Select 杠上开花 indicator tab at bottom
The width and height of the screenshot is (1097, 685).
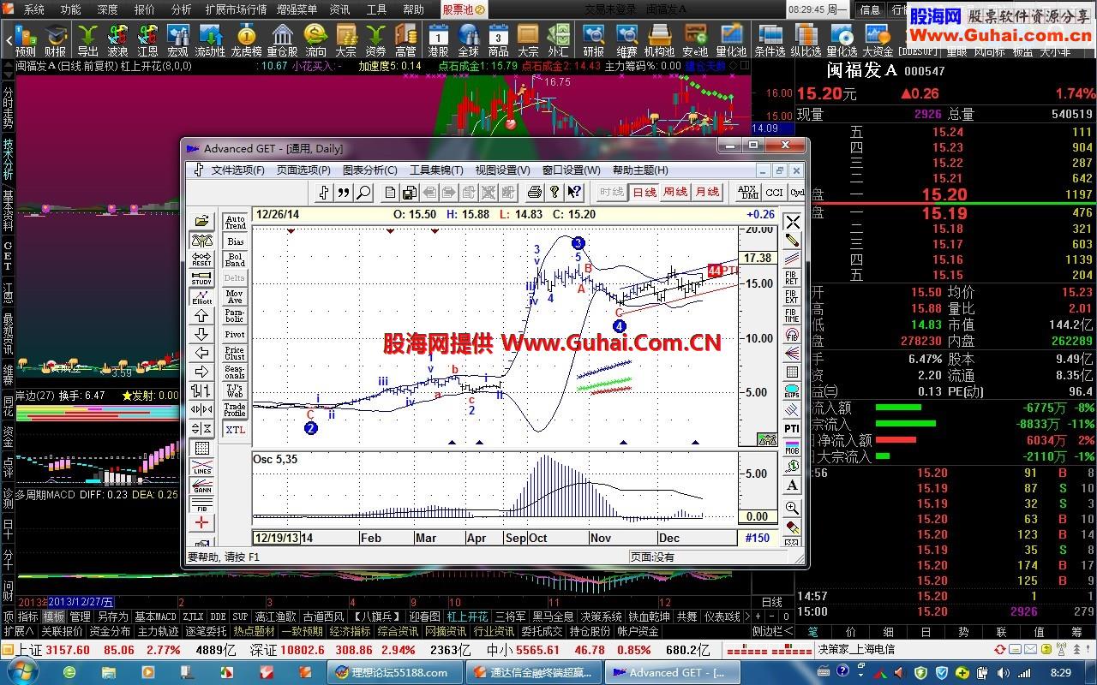click(x=468, y=616)
